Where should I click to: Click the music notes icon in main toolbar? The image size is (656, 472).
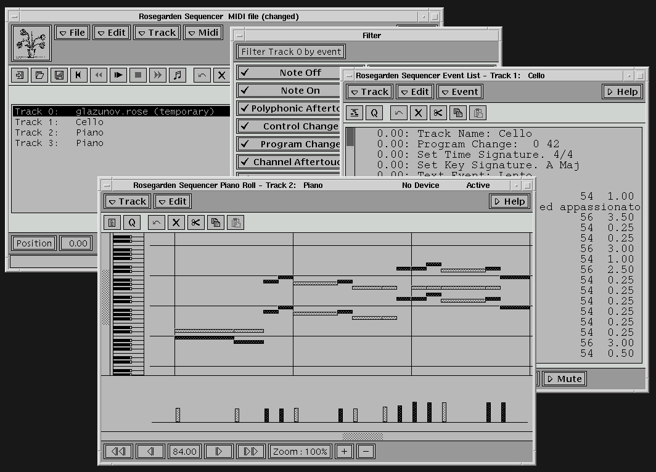(178, 75)
